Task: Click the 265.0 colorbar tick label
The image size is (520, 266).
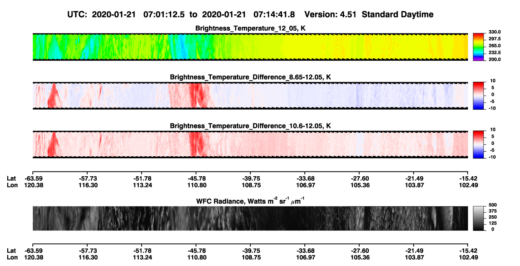Action: point(494,45)
